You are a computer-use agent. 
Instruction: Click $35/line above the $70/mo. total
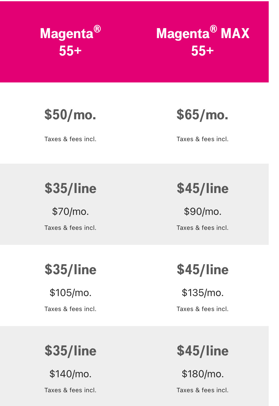[x=70, y=188]
